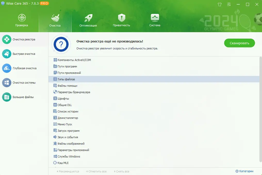Select the Пути программ text
The height and width of the screenshot is (175, 262).
click(67, 66)
